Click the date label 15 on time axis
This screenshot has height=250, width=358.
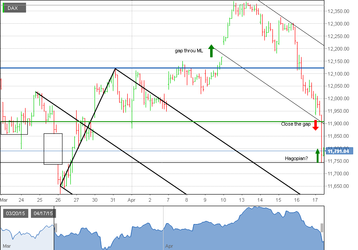point(278,200)
